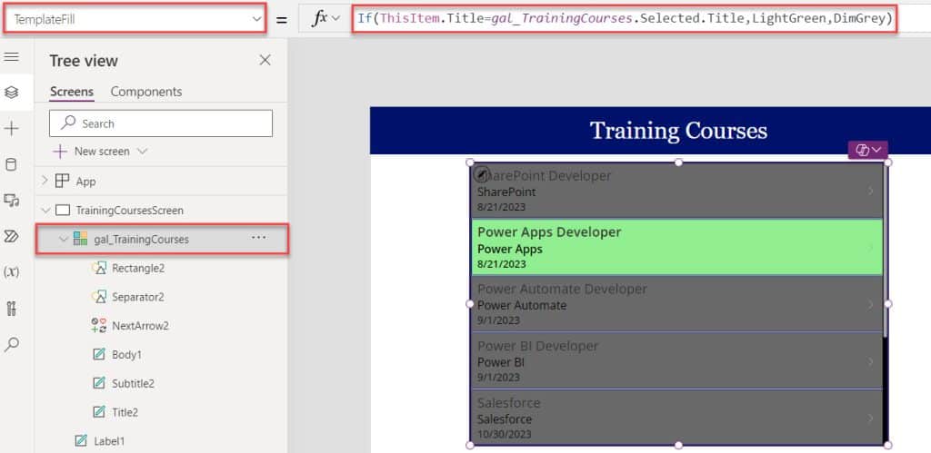
Task: Click the Tree view panel heading
Action: point(84,61)
